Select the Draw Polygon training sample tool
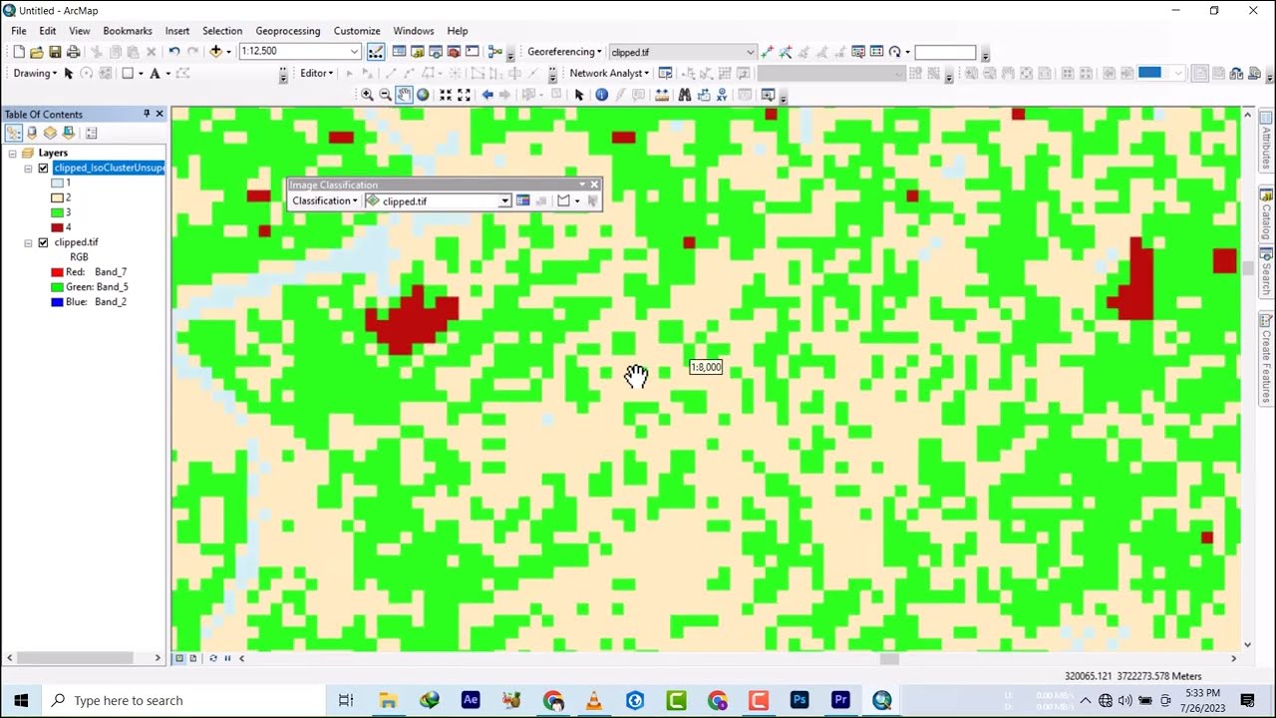The height and width of the screenshot is (718, 1276). pos(564,200)
